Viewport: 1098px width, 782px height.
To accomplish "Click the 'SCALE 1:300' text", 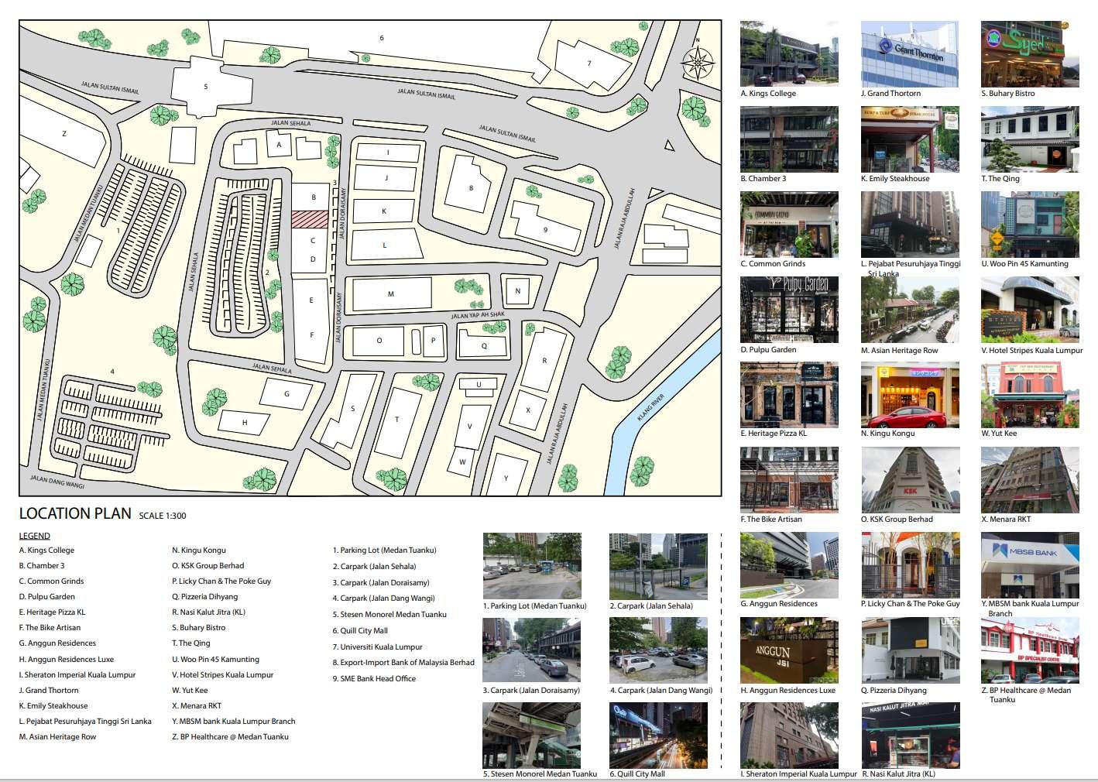I will pyautogui.click(x=163, y=516).
